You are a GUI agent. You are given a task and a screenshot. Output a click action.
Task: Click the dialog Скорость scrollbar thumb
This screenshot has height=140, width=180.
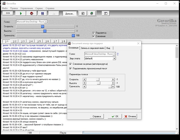(x=98, y=79)
